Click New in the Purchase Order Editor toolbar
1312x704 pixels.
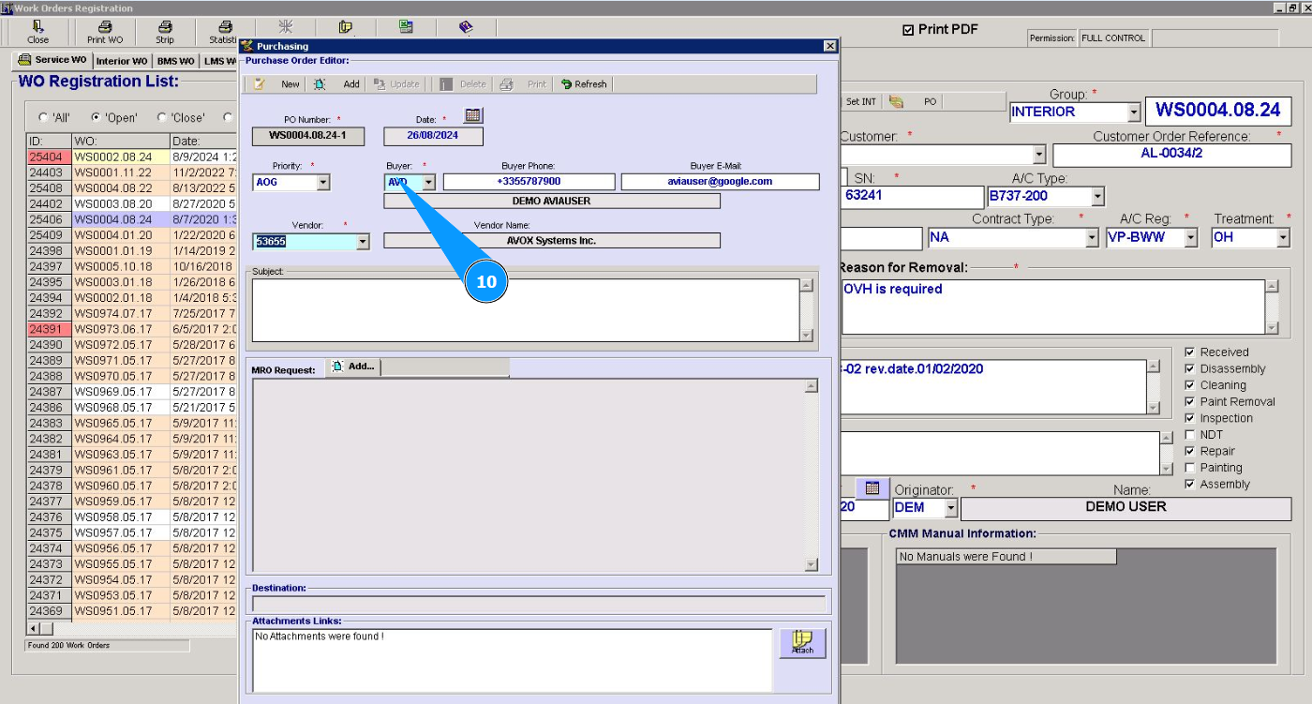(x=277, y=84)
